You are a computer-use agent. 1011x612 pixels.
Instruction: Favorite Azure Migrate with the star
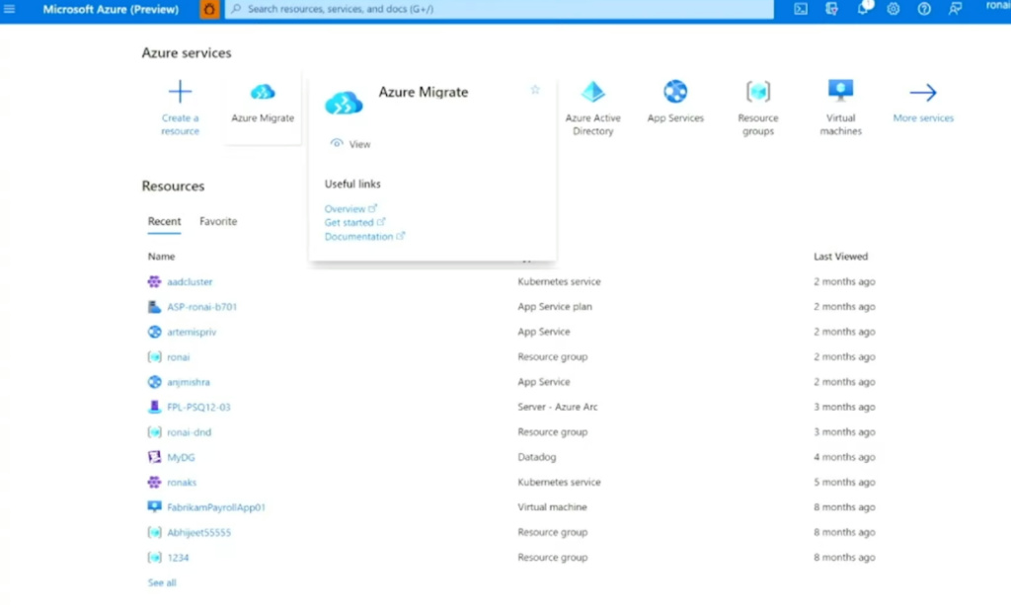(534, 90)
